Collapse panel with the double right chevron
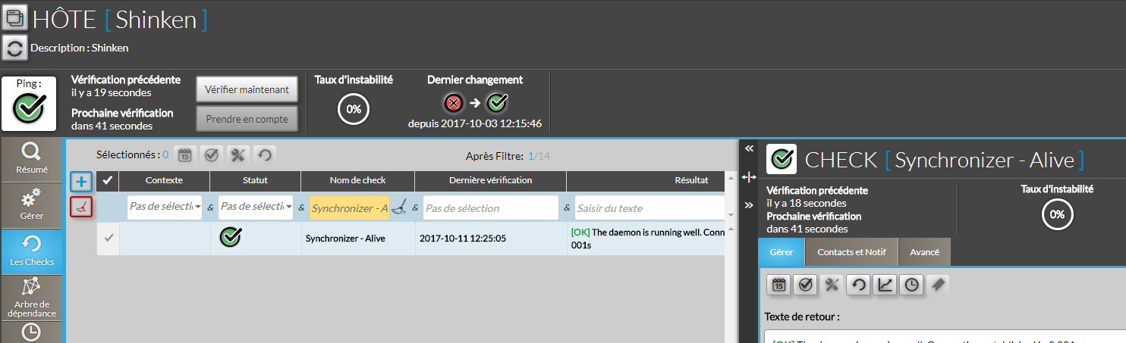This screenshot has width=1126, height=343. [748, 205]
